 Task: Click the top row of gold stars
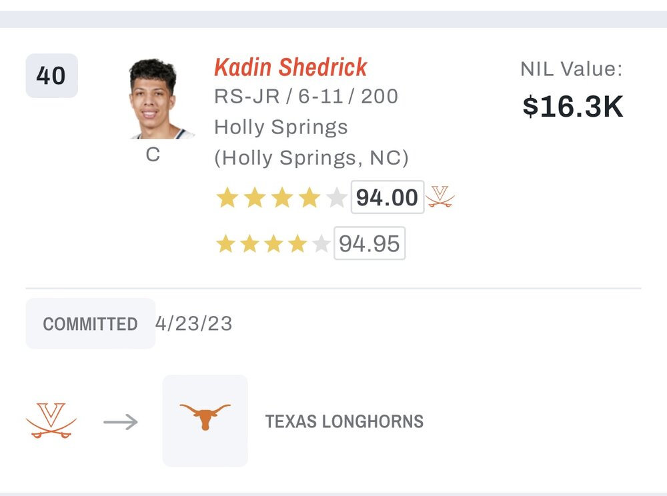(281, 198)
